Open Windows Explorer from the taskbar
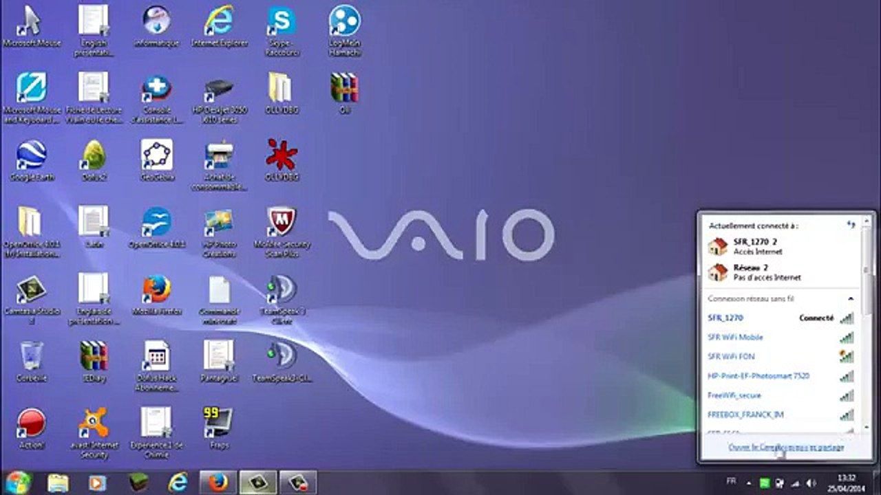 click(58, 483)
